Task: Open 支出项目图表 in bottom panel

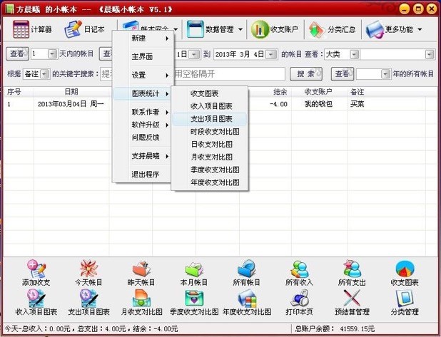Action: (88, 303)
